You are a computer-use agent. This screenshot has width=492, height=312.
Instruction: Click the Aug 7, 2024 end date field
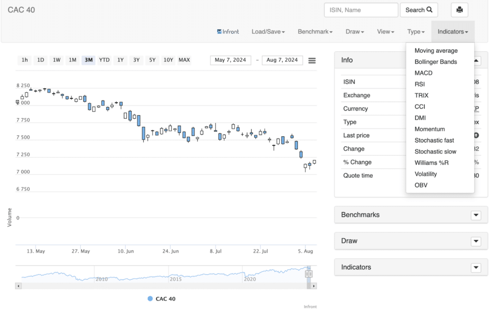coord(282,60)
